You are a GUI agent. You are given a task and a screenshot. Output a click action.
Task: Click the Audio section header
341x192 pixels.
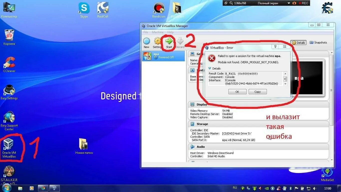258,147
